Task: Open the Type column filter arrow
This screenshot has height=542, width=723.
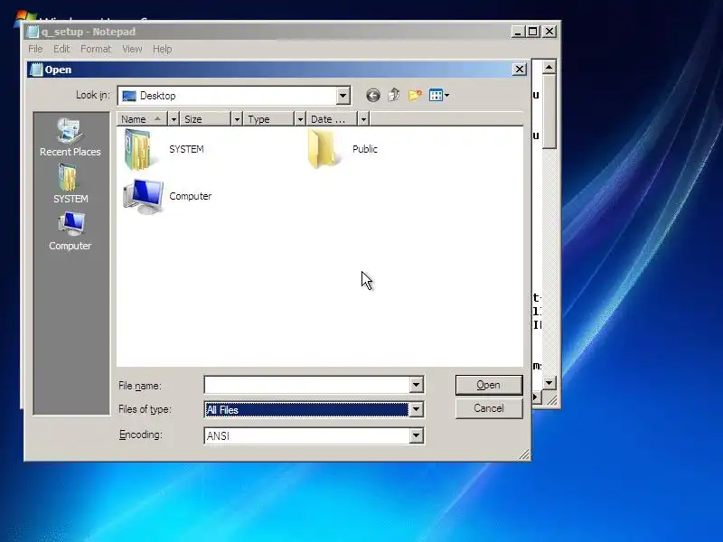Action: click(x=300, y=119)
